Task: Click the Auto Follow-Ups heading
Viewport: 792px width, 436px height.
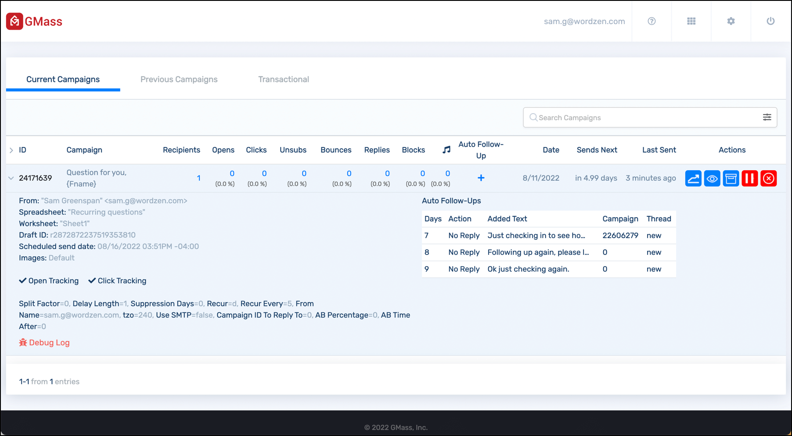Action: (451, 201)
